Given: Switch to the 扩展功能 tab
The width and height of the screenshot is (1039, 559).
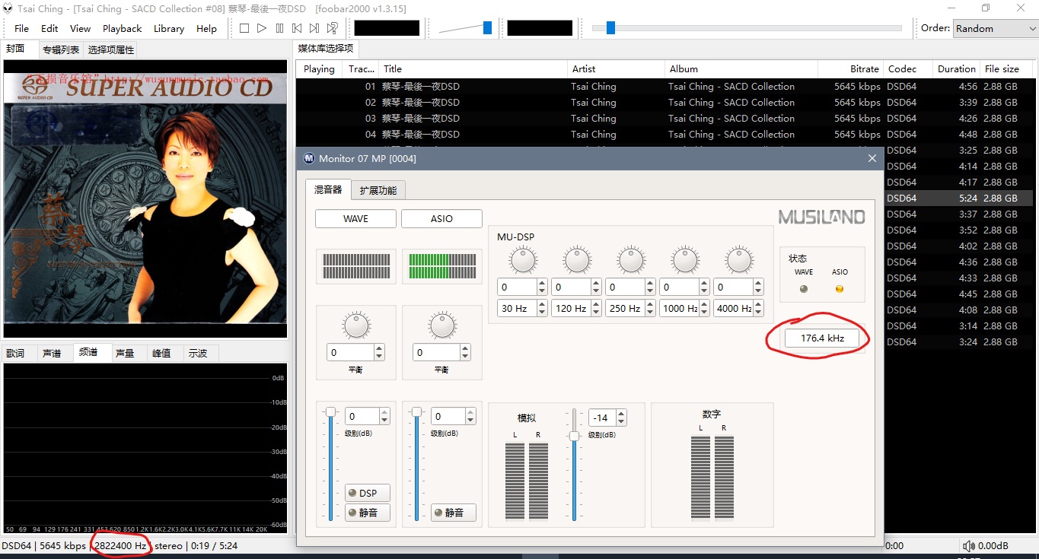Looking at the screenshot, I should coord(378,190).
